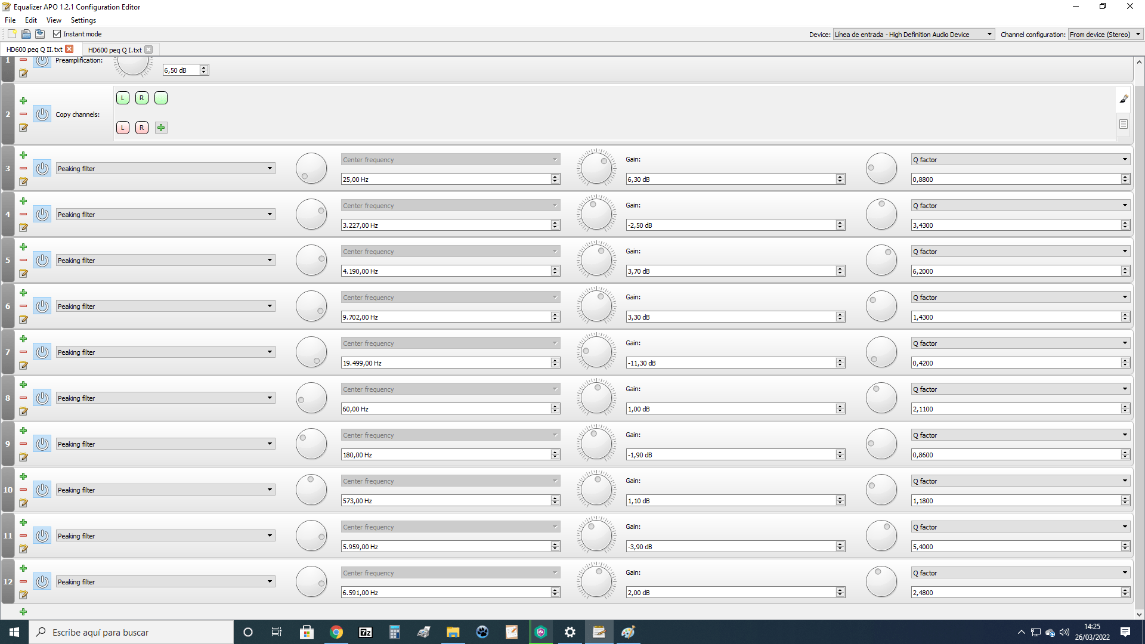Image resolution: width=1145 pixels, height=644 pixels.
Task: Open the File menu
Action: (x=10, y=20)
